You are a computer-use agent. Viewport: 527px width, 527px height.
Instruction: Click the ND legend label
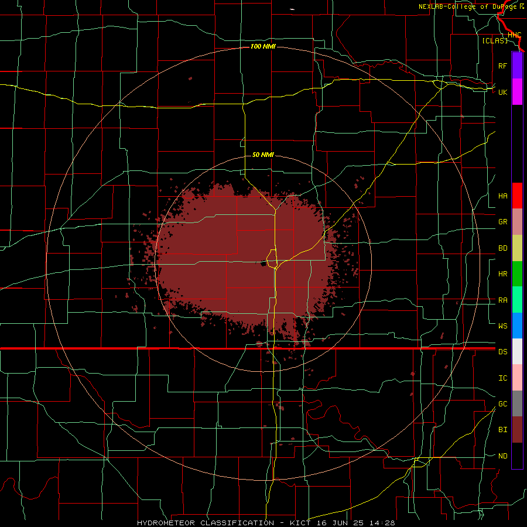click(502, 456)
